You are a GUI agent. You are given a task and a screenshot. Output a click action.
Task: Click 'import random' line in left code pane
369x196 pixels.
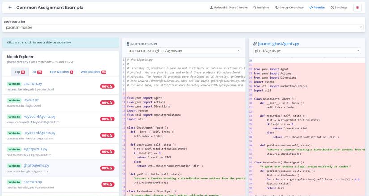pos(137,111)
